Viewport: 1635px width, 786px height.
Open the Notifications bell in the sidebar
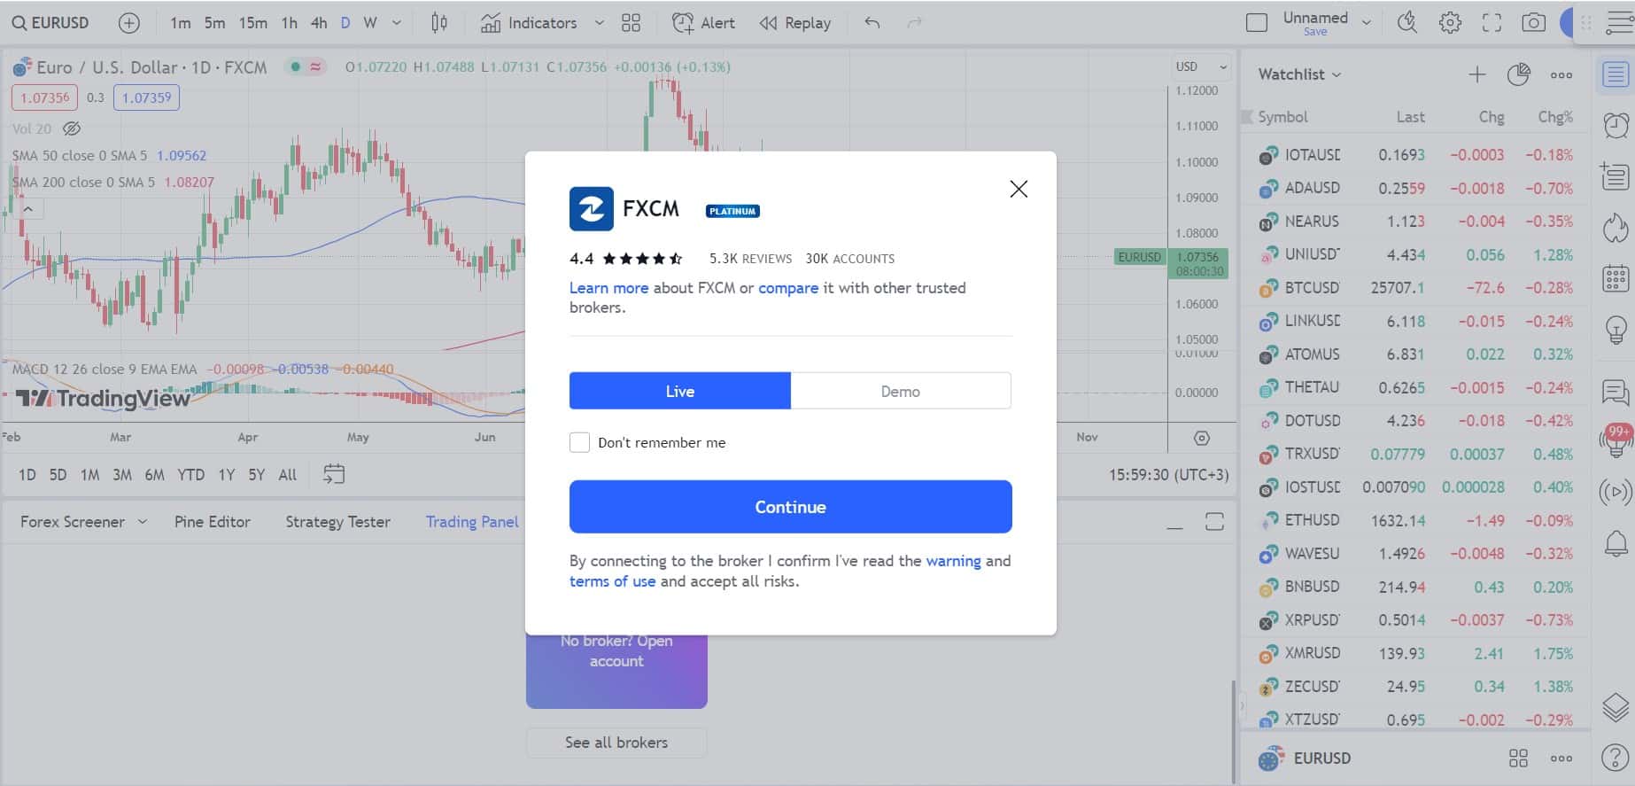pyautogui.click(x=1616, y=542)
